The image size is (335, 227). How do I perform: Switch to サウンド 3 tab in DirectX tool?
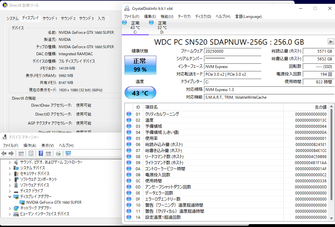coord(87,18)
